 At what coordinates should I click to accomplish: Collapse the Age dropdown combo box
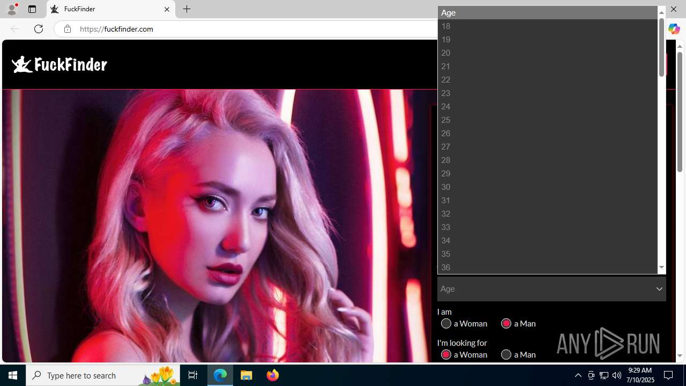click(x=551, y=289)
